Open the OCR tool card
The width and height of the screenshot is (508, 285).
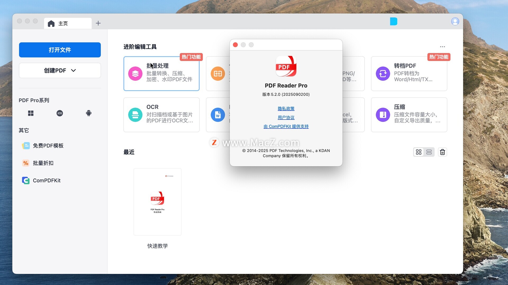coord(161,115)
